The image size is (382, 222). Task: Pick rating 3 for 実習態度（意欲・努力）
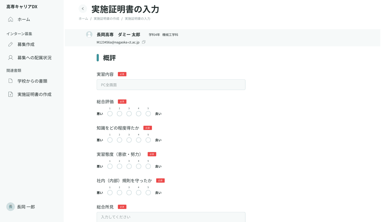129,166
